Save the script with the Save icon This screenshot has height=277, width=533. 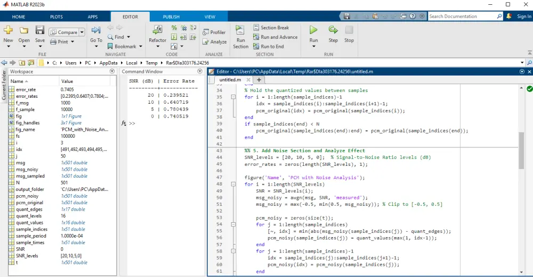(40, 30)
